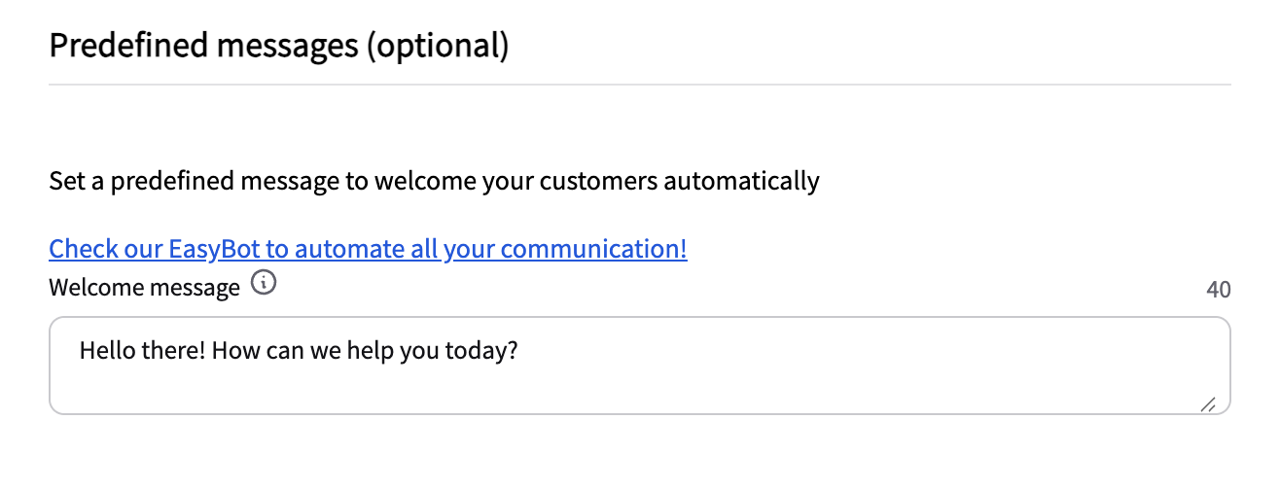Viewport: 1280px width, 490px height.
Task: Open the EasyBot automation link
Action: [x=368, y=249]
